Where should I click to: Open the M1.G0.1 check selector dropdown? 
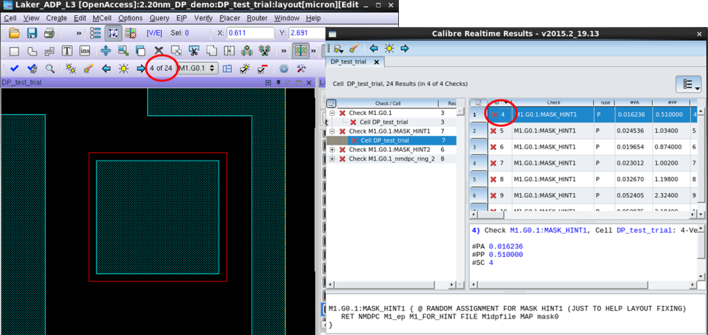pyautogui.click(x=197, y=69)
